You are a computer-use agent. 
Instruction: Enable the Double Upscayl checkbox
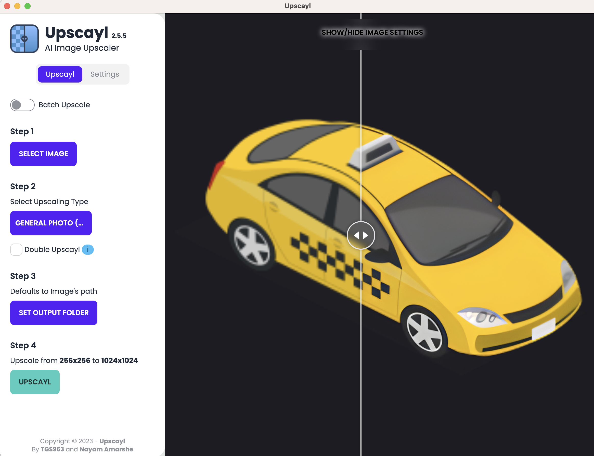pyautogui.click(x=16, y=249)
